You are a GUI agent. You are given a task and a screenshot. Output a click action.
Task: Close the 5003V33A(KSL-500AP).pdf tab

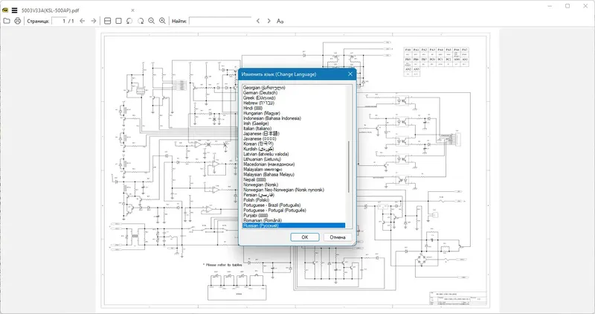click(132, 10)
